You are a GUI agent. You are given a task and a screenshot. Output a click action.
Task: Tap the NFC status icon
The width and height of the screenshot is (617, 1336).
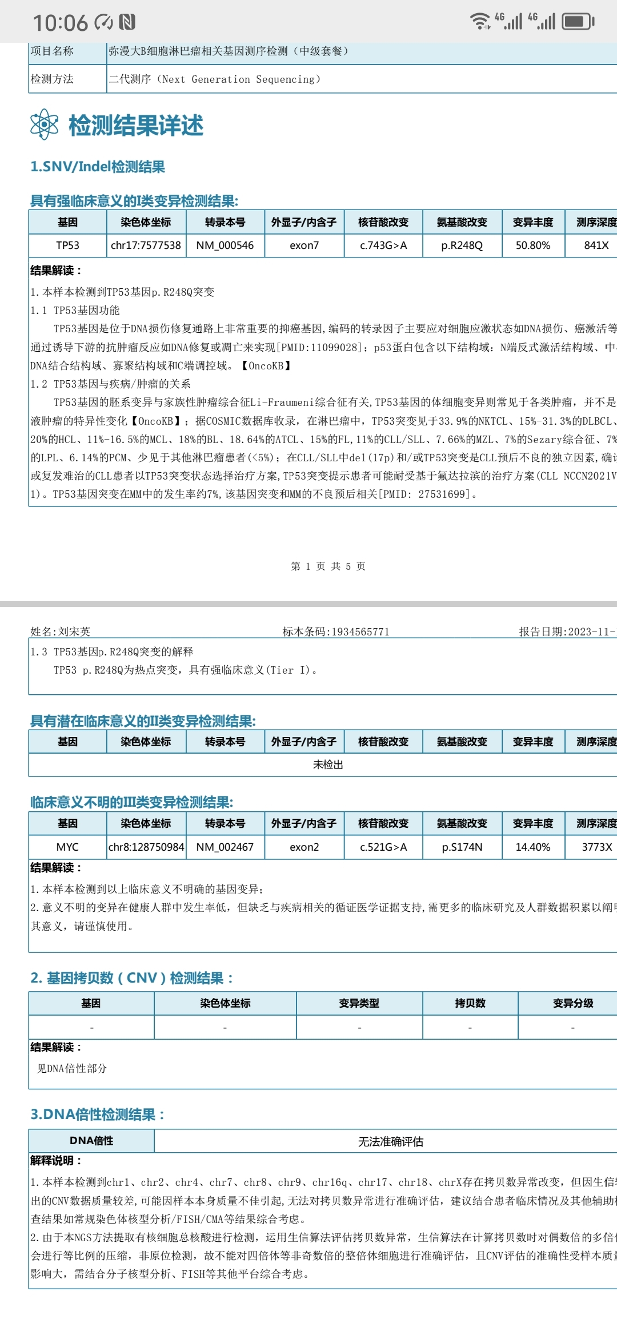127,22
